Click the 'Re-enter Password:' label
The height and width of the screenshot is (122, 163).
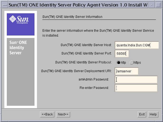click(94, 88)
